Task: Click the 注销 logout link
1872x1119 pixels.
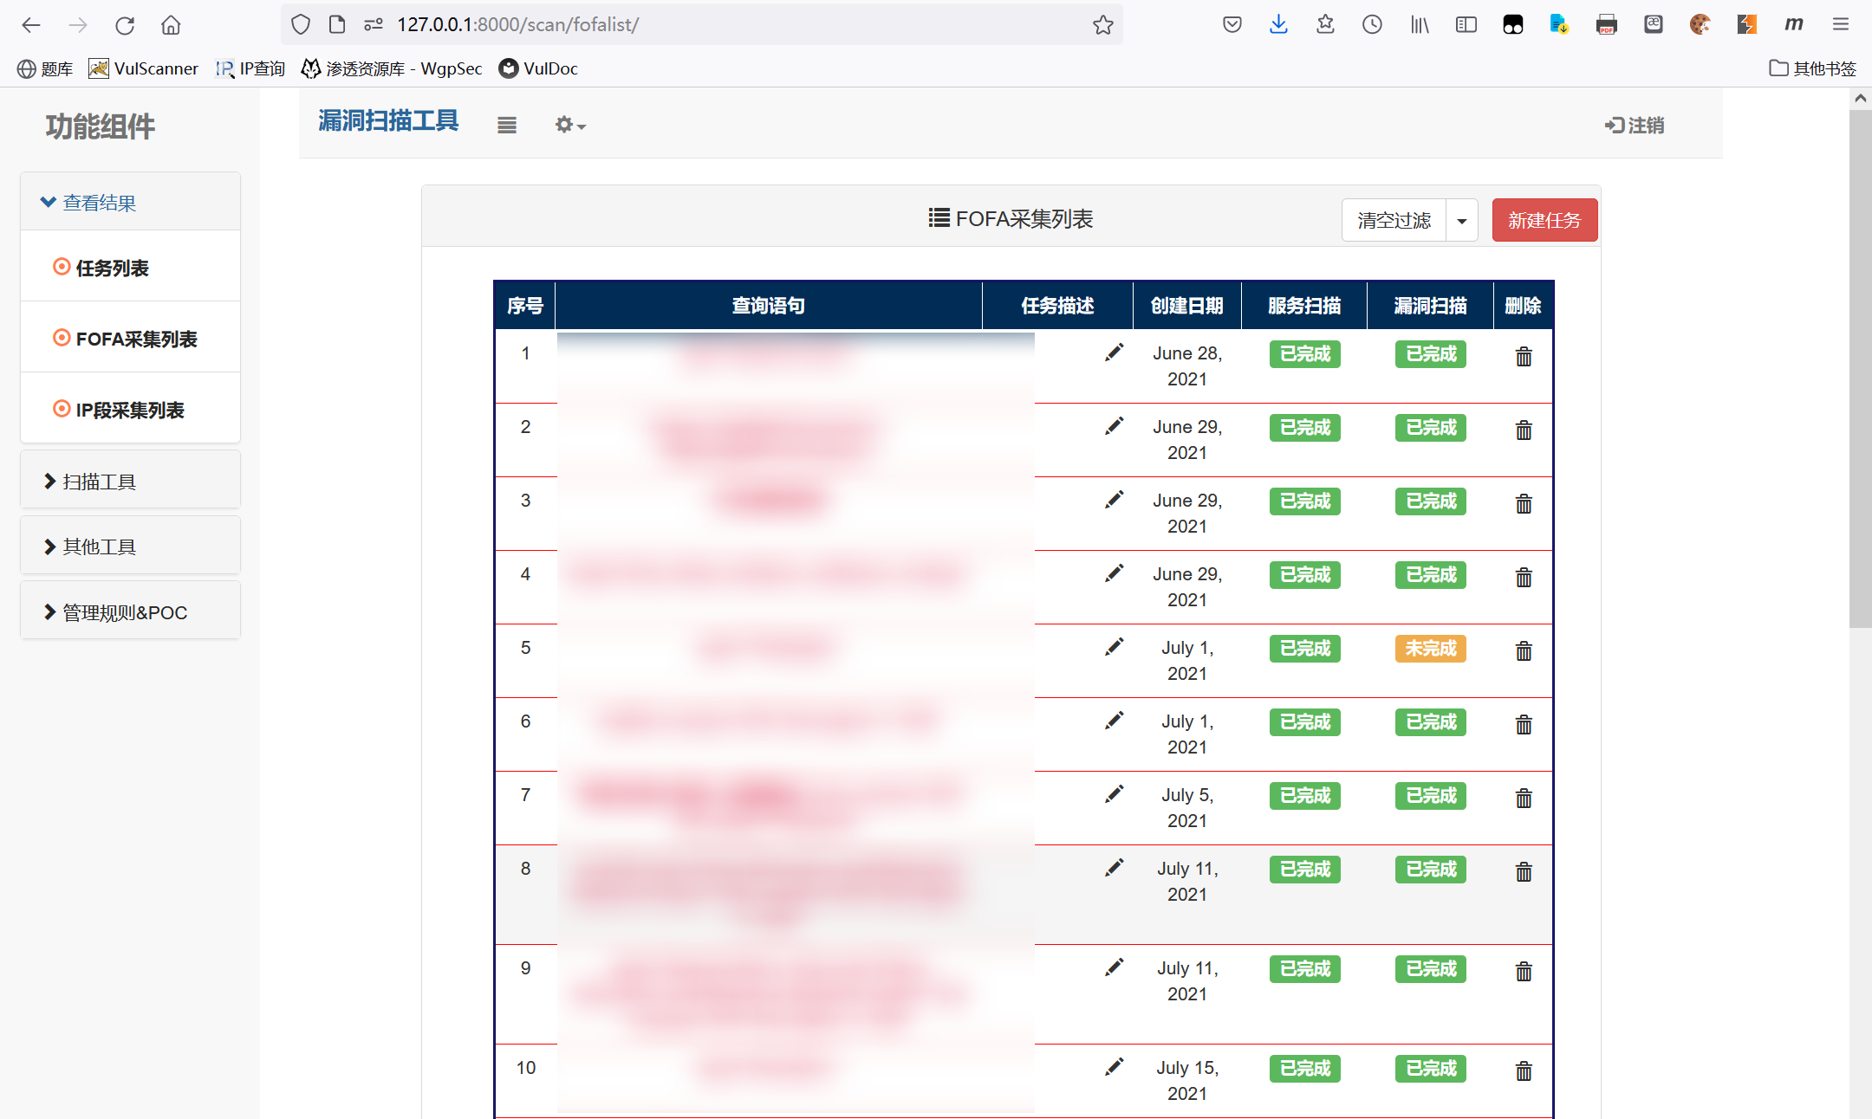Action: [1635, 126]
